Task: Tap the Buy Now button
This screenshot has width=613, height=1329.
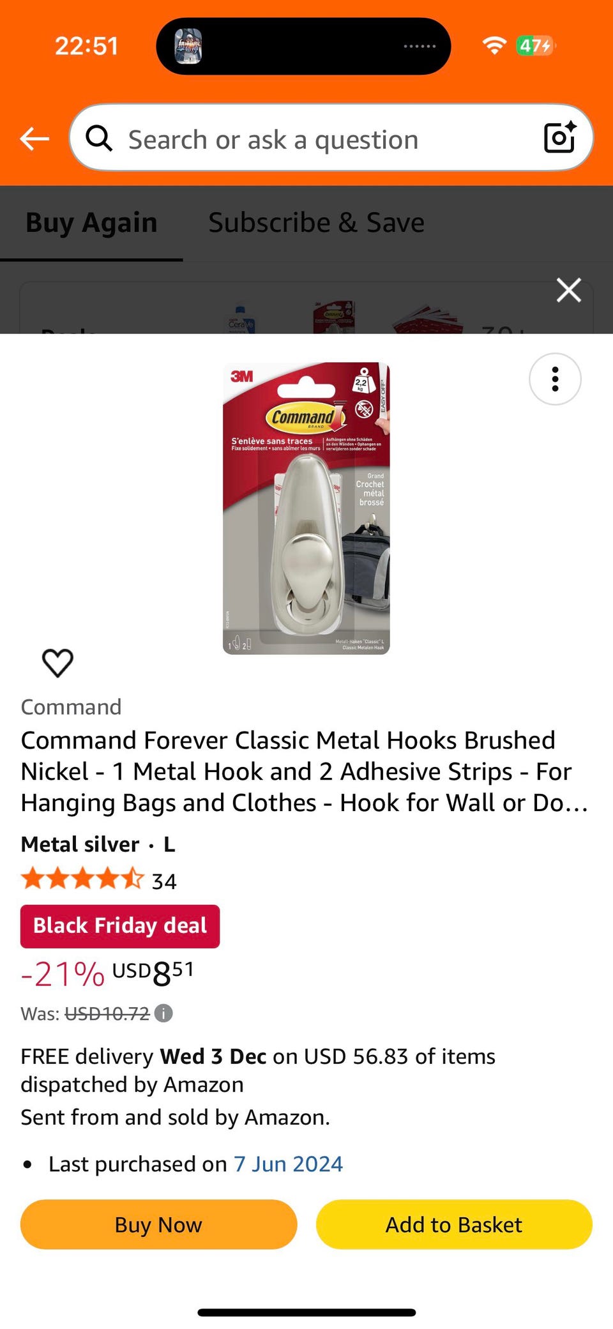Action: tap(158, 1224)
